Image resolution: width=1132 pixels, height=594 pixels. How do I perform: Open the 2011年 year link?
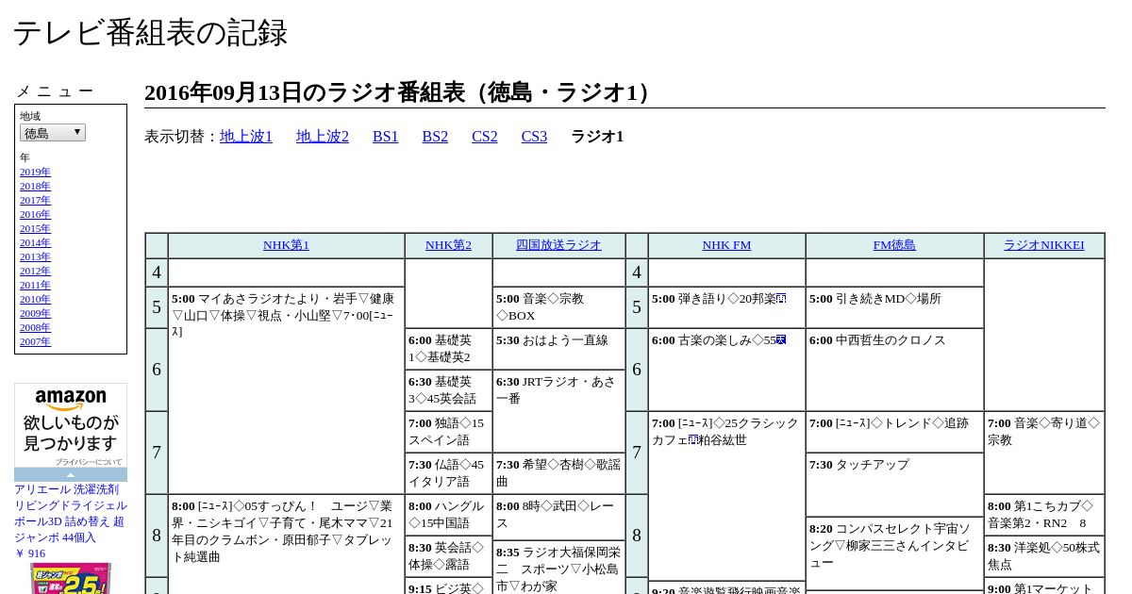click(35, 285)
